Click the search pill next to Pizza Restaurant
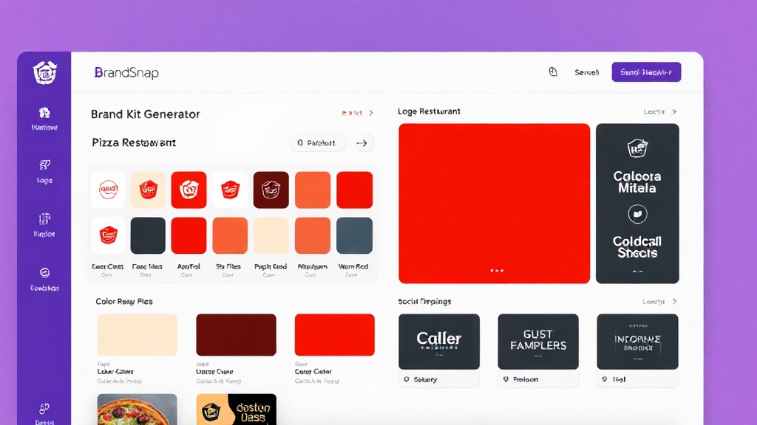 point(318,142)
